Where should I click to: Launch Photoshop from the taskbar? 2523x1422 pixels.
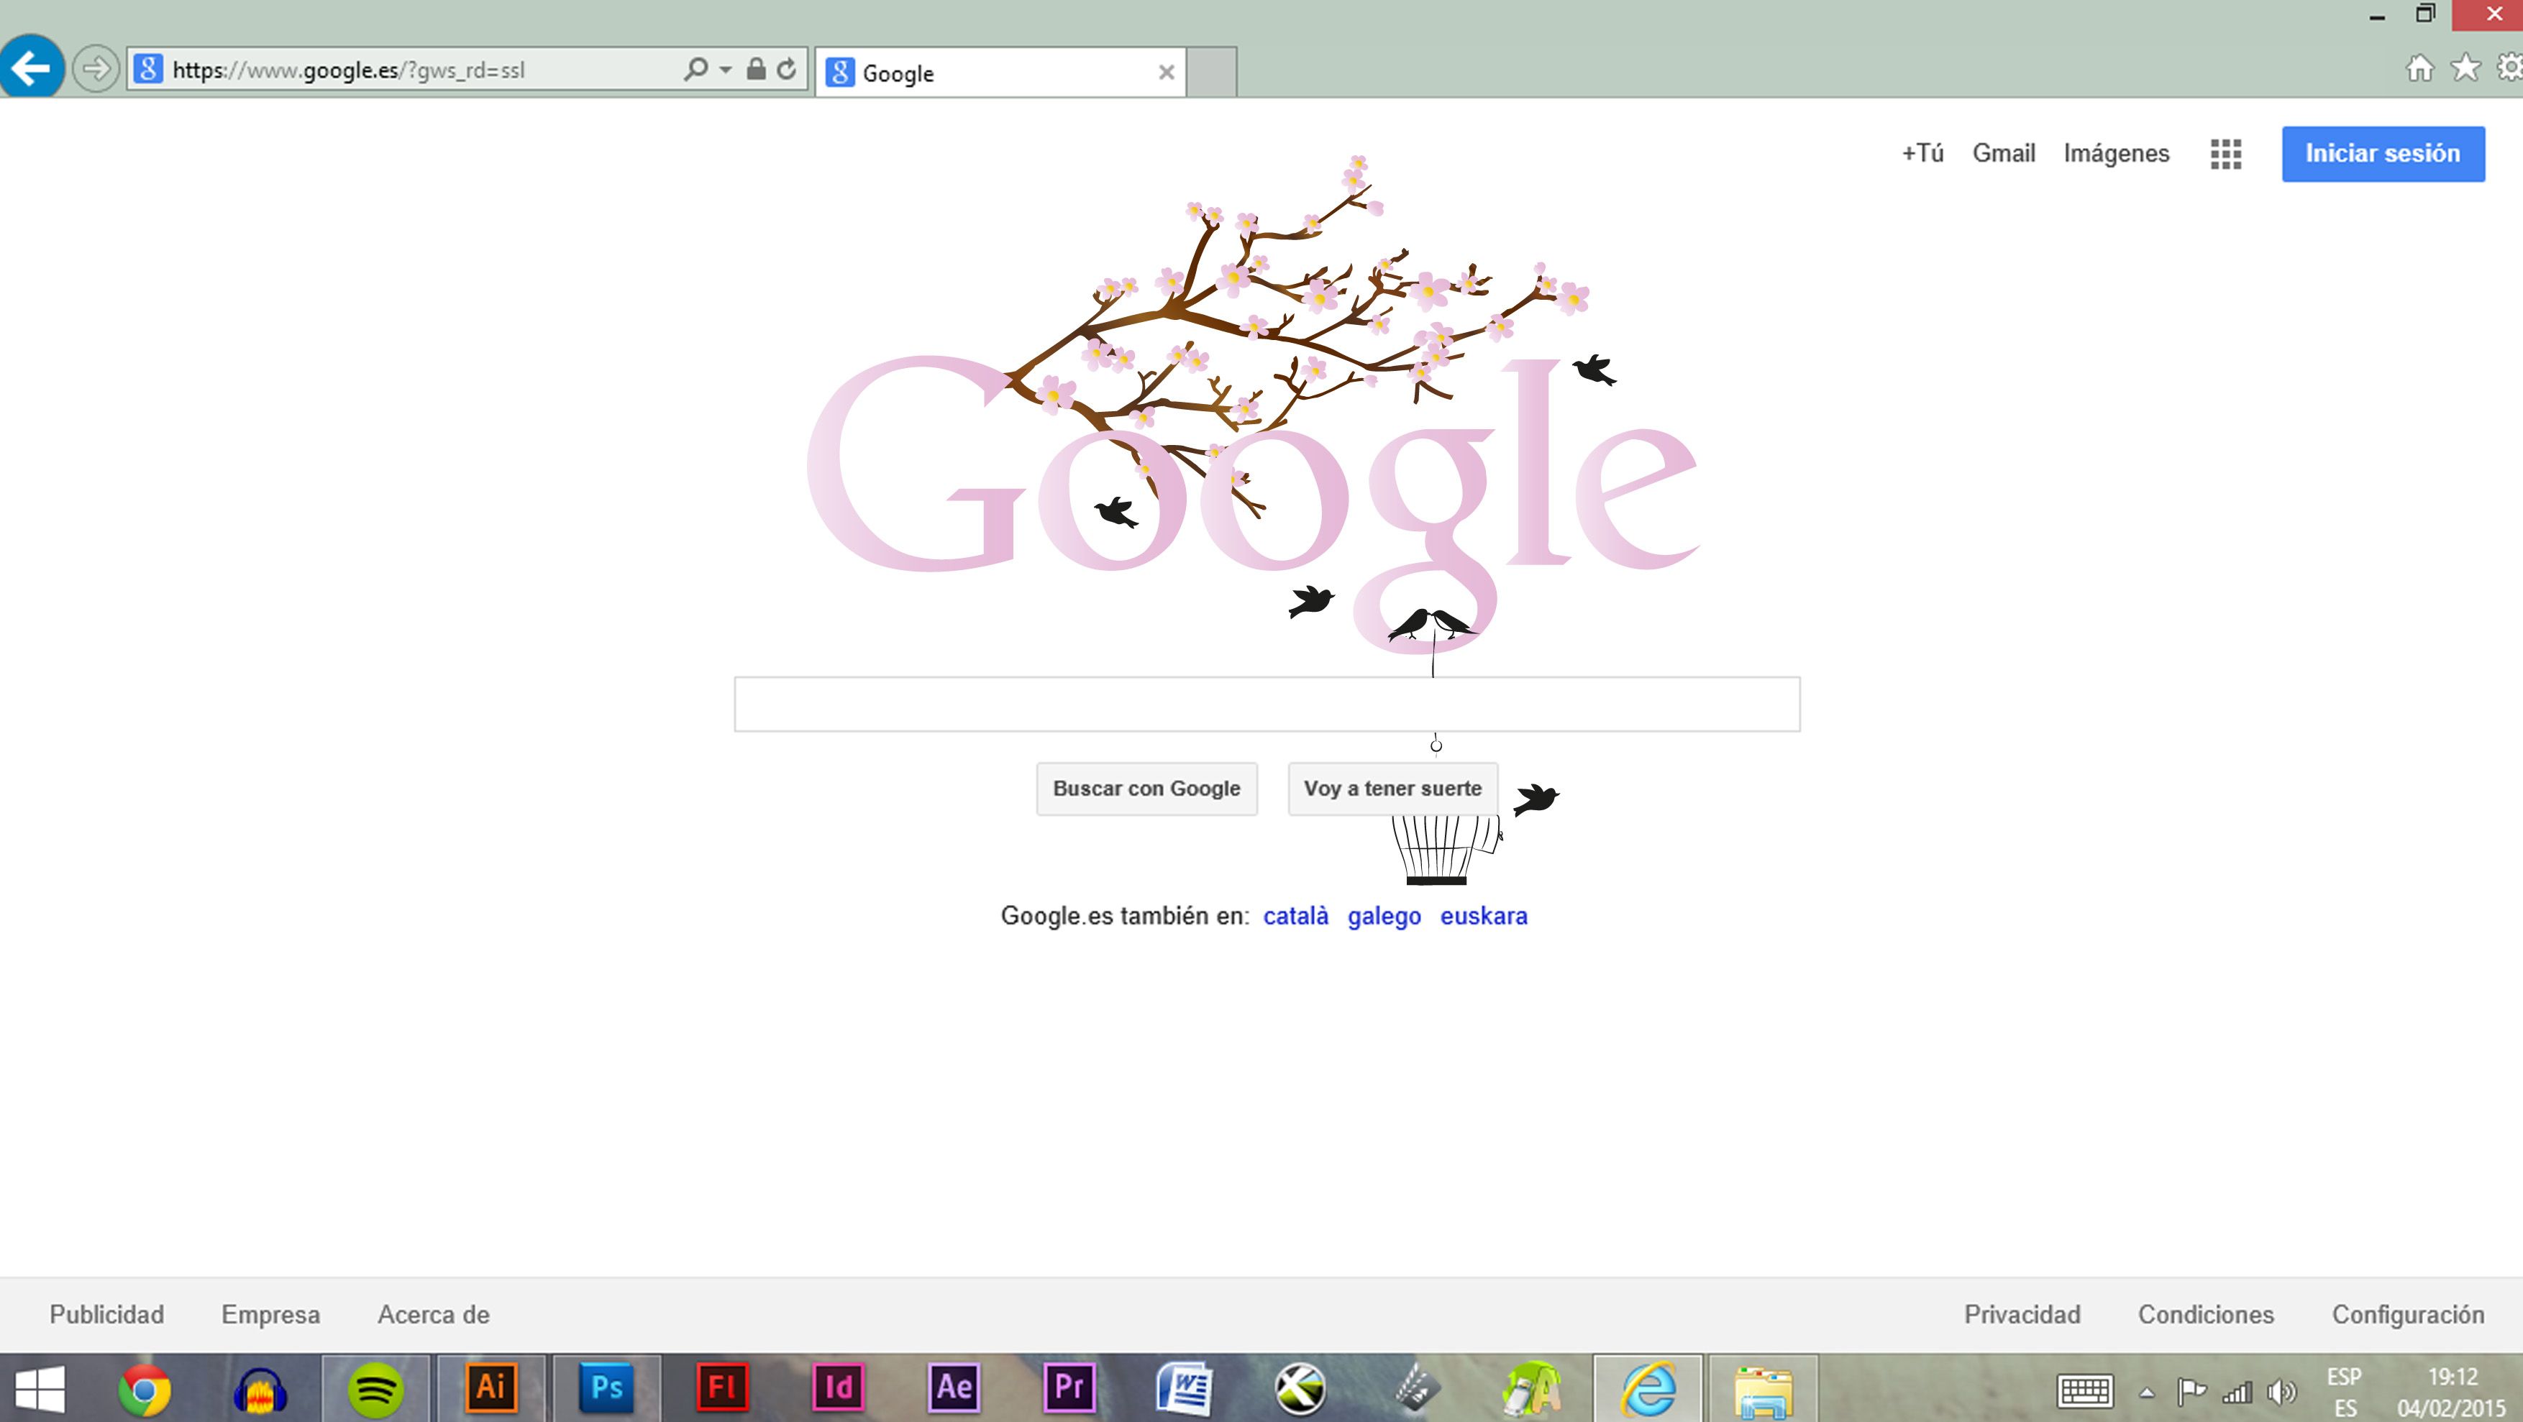606,1387
